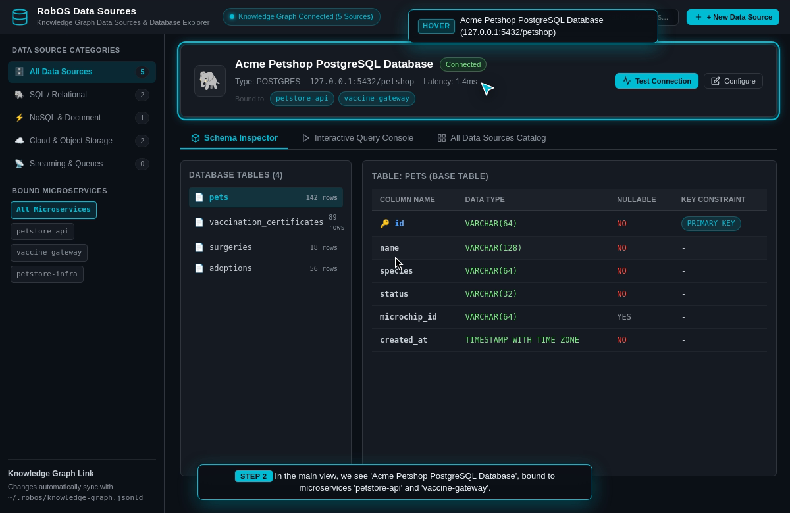The image size is (790, 513).
Task: Click the vaccine-gateway bound tag in header card
Action: [x=377, y=99]
